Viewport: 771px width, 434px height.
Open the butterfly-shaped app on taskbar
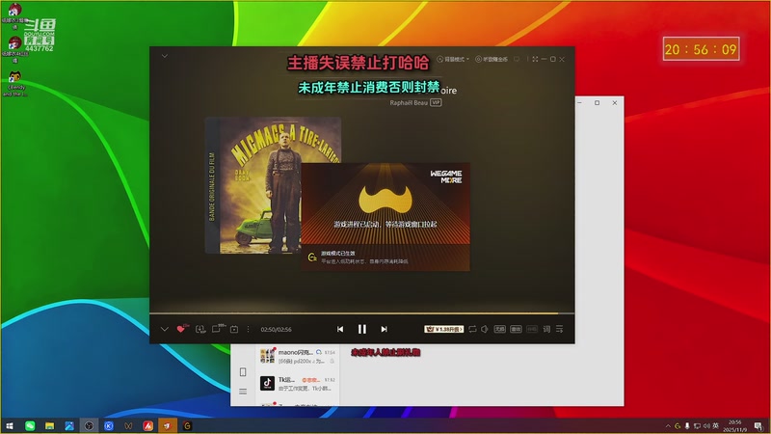pos(128,425)
